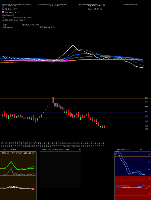This screenshot has width=151, height=200.
Task: Select the '200 Day = 3.73' legend text
Action: tap(11, 13)
